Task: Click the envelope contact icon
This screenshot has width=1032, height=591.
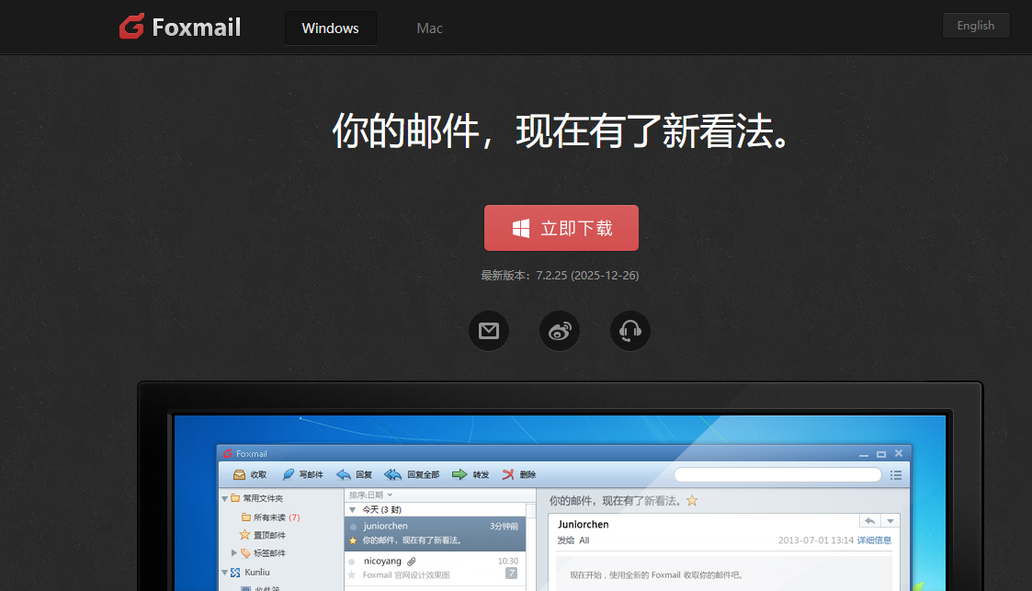Action: click(x=489, y=330)
